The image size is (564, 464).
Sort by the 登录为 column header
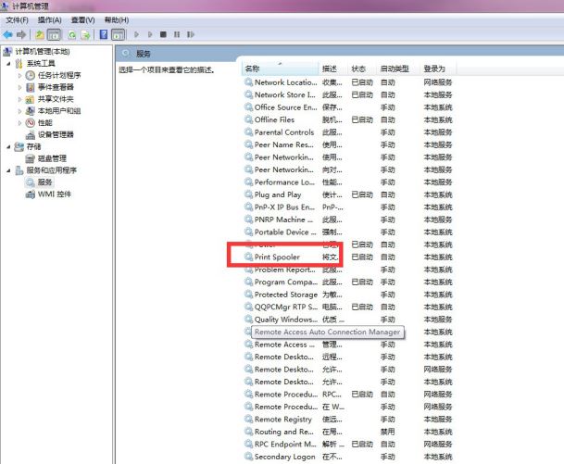click(438, 69)
